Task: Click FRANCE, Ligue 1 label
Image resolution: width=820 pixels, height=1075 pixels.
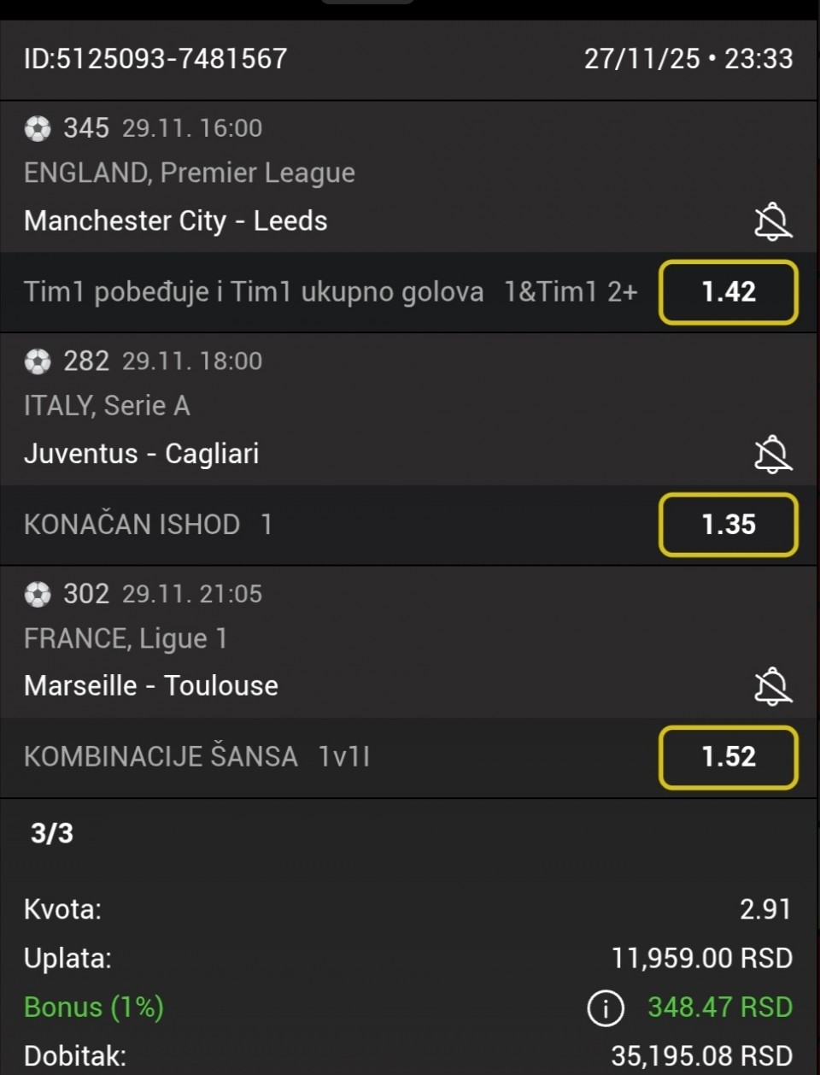Action: pos(126,638)
